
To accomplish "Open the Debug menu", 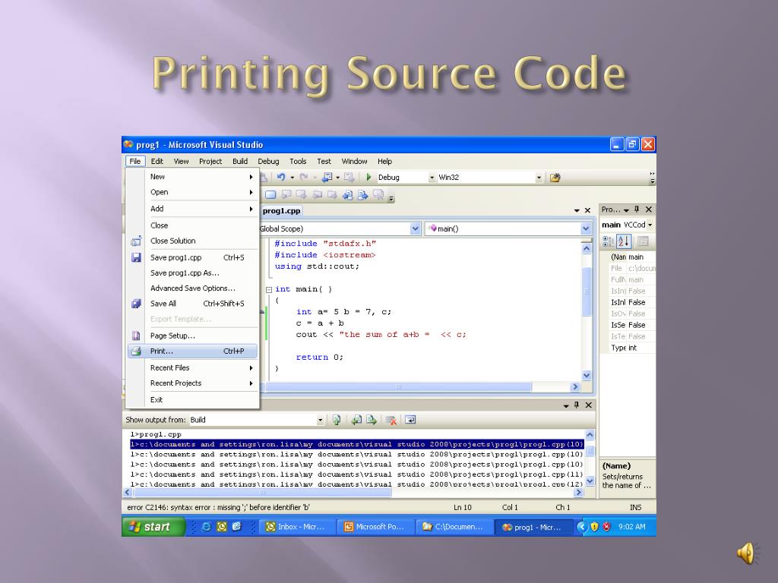I will click(x=268, y=161).
